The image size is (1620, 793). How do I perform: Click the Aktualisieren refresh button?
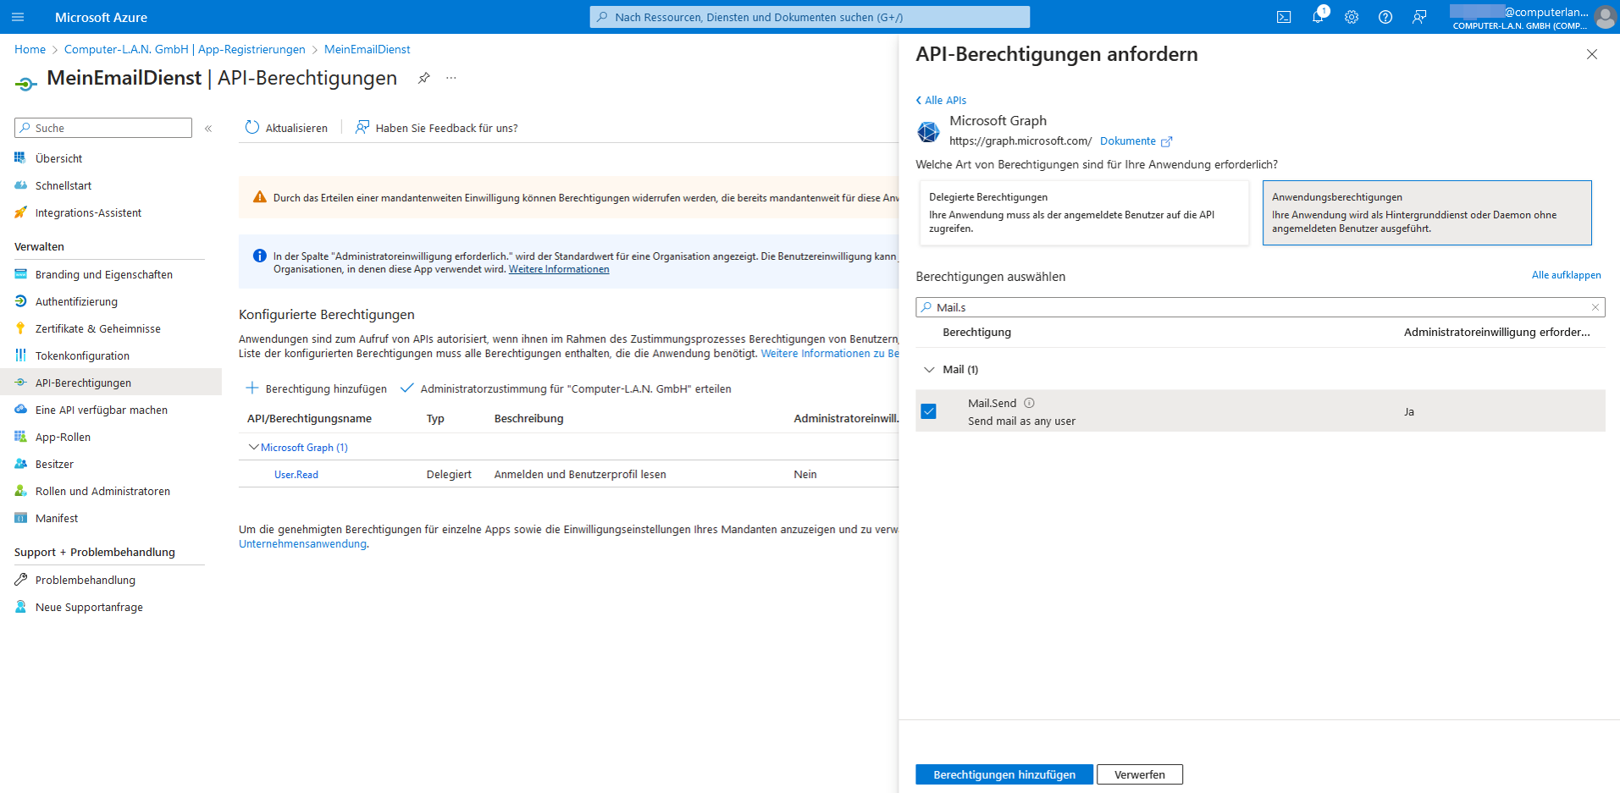pyautogui.click(x=286, y=128)
